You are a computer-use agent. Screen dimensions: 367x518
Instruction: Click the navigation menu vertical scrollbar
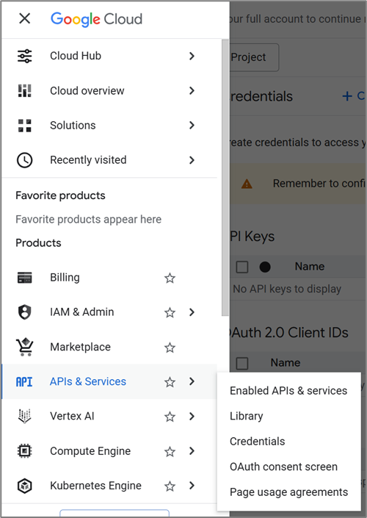tap(225, 178)
